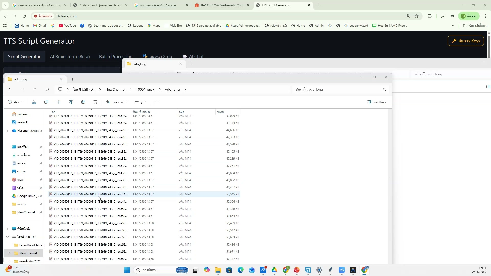Click the Cut scissors icon in Explorer toolbar
This screenshot has height=276, width=491.
pos(34,102)
